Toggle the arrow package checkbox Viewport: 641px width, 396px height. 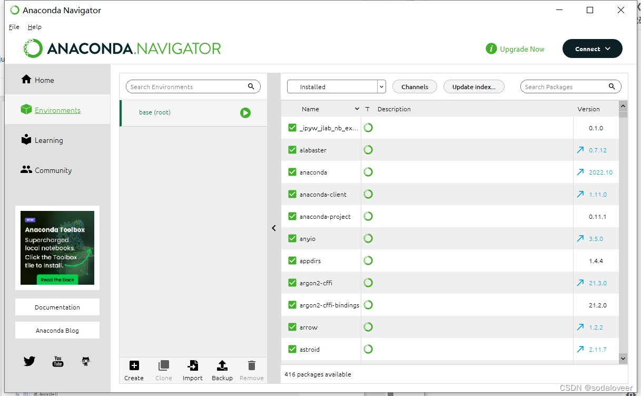pos(292,327)
